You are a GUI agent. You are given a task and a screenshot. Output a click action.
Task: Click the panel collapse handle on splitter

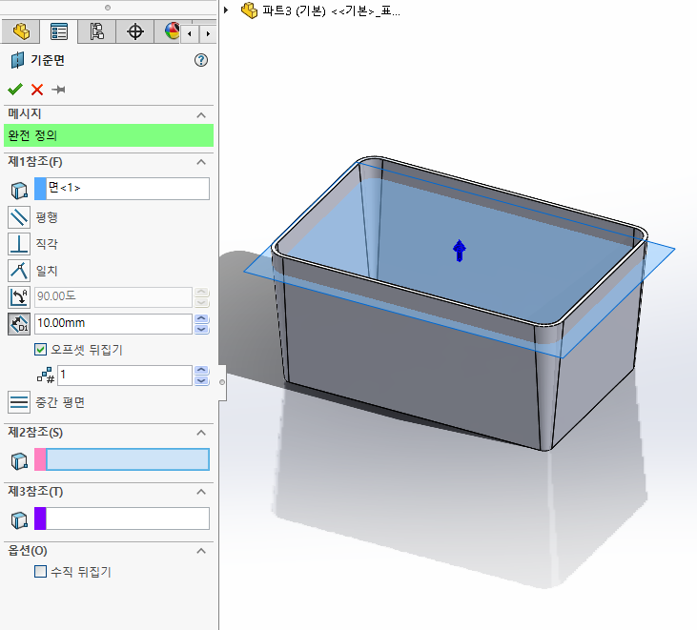[222, 382]
